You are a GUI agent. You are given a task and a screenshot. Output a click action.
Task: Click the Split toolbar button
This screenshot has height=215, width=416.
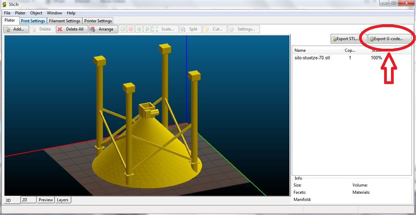click(x=190, y=29)
